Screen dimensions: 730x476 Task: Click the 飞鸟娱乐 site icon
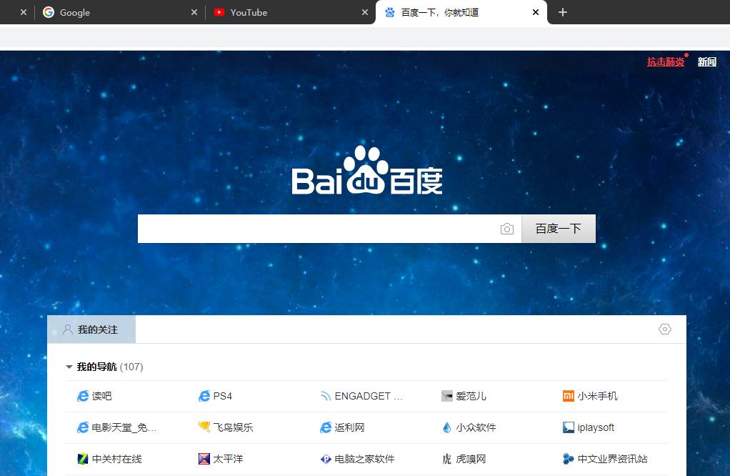[204, 427]
